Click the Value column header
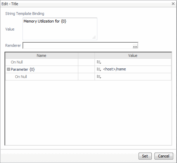This screenshot has width=177, height=163. [x=133, y=55]
